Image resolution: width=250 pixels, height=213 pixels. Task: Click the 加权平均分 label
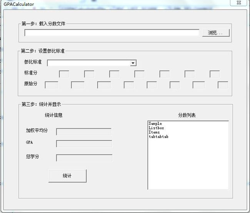click(37, 130)
